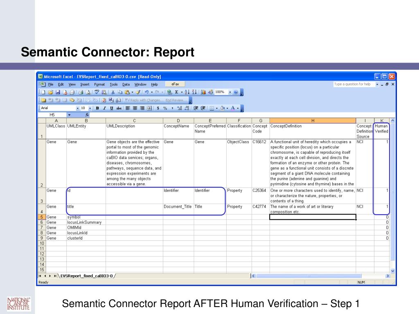This screenshot has height=314, width=419.
Task: Apply Currency style dollar icon
Action: [158, 108]
